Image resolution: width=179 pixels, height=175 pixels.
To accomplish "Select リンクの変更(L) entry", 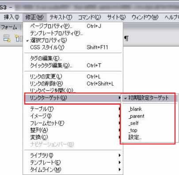I will [73, 77].
